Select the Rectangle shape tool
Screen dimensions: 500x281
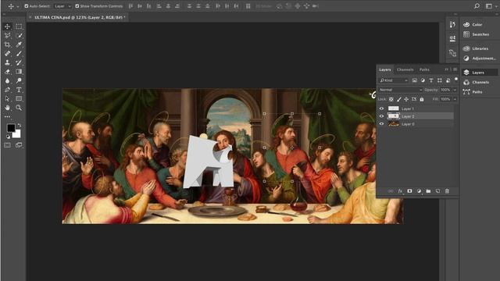(19, 98)
